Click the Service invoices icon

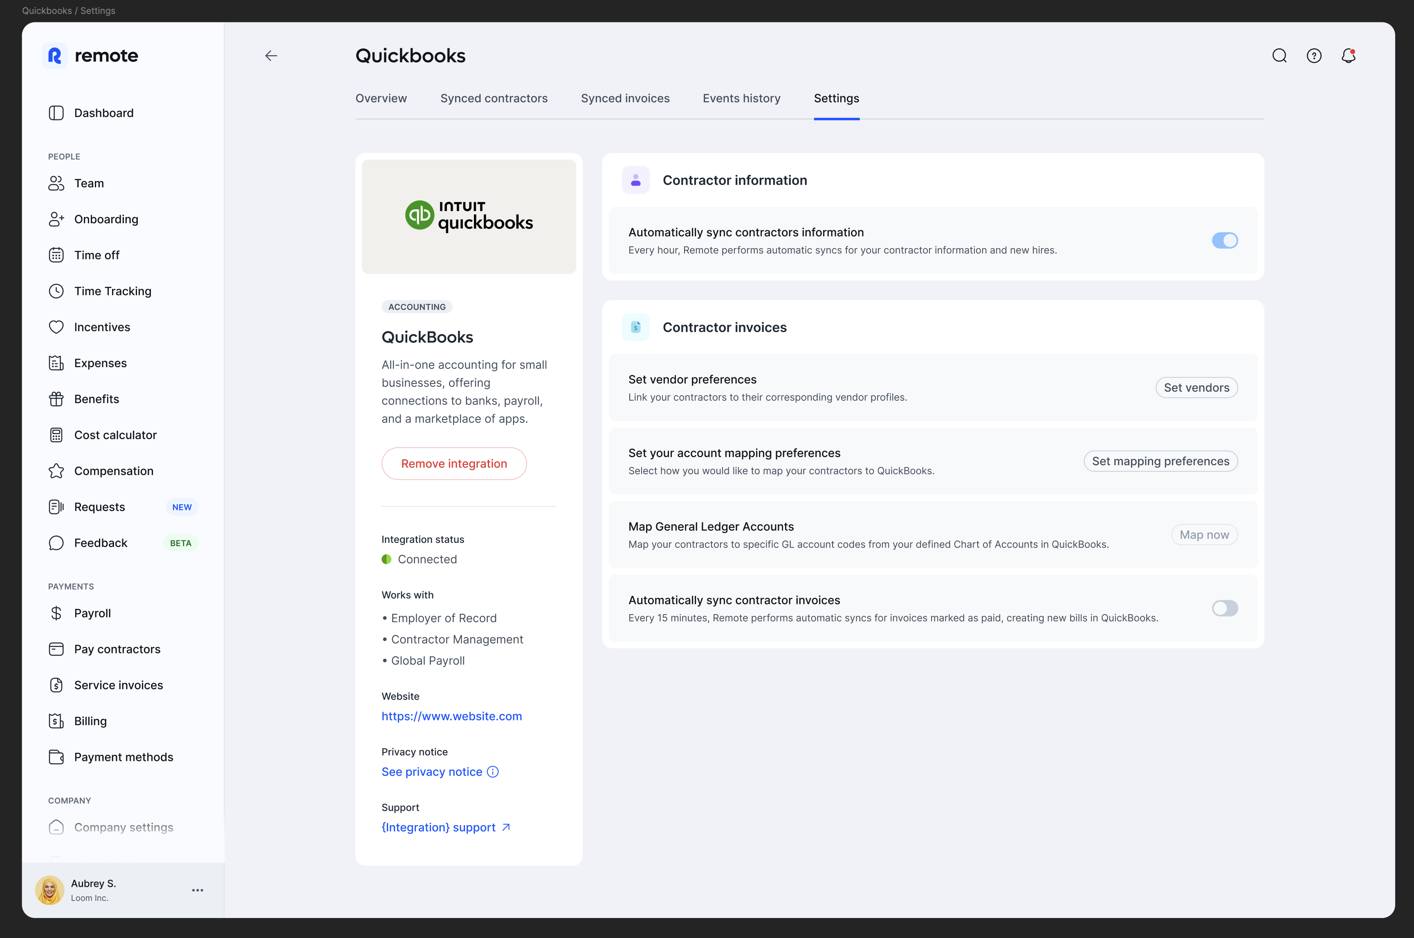pos(56,685)
